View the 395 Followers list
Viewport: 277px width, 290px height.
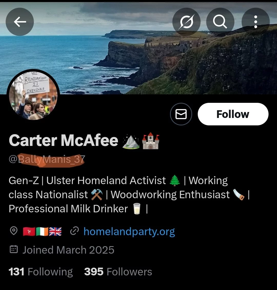click(118, 272)
